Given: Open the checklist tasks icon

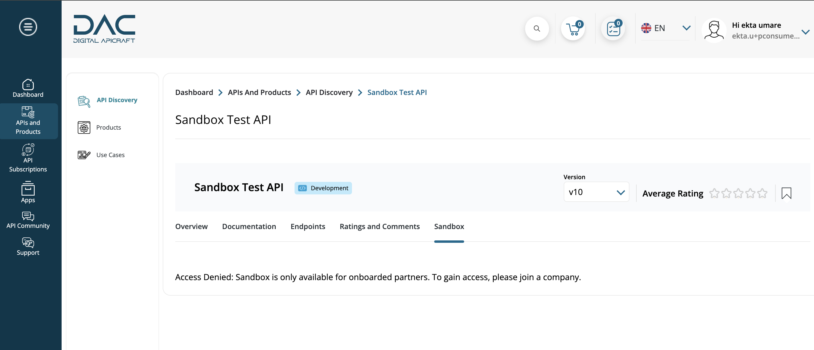Looking at the screenshot, I should click(x=613, y=29).
